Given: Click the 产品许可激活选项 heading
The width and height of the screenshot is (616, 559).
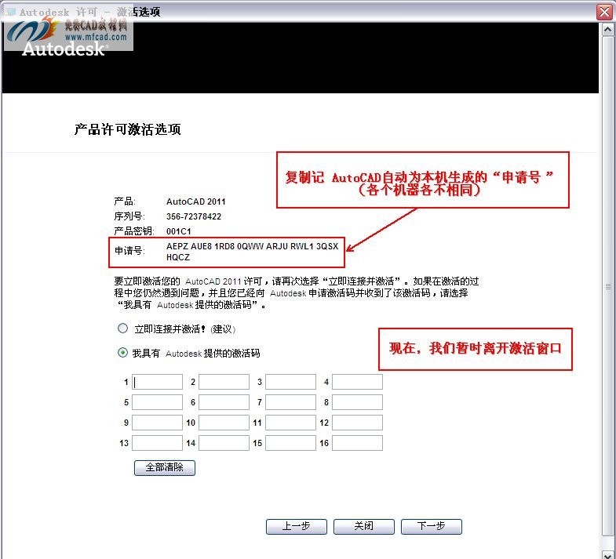Looking at the screenshot, I should pyautogui.click(x=127, y=129).
